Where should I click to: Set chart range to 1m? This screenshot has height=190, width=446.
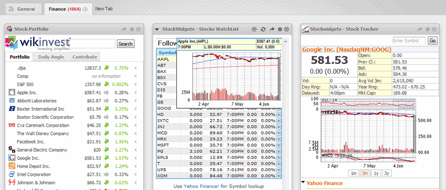(x=353, y=173)
